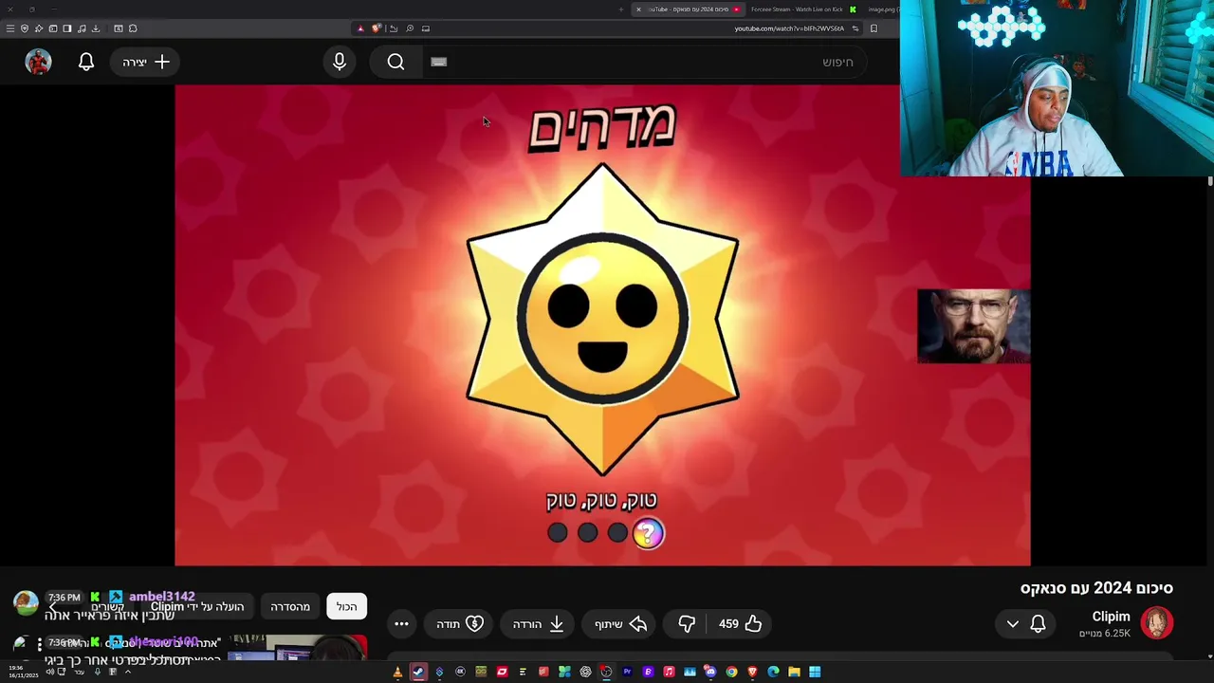This screenshot has width=1214, height=683.
Task: Open site settings icon beside the URL
Action: click(x=855, y=28)
